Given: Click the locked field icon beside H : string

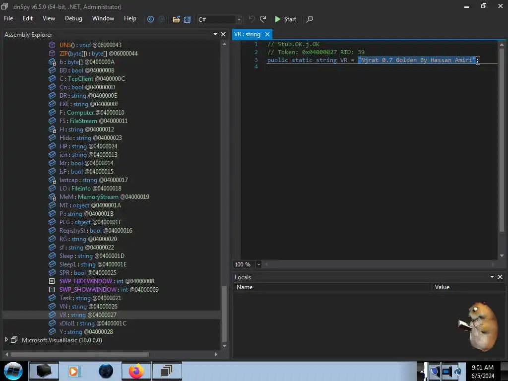Looking at the screenshot, I should (52, 129).
